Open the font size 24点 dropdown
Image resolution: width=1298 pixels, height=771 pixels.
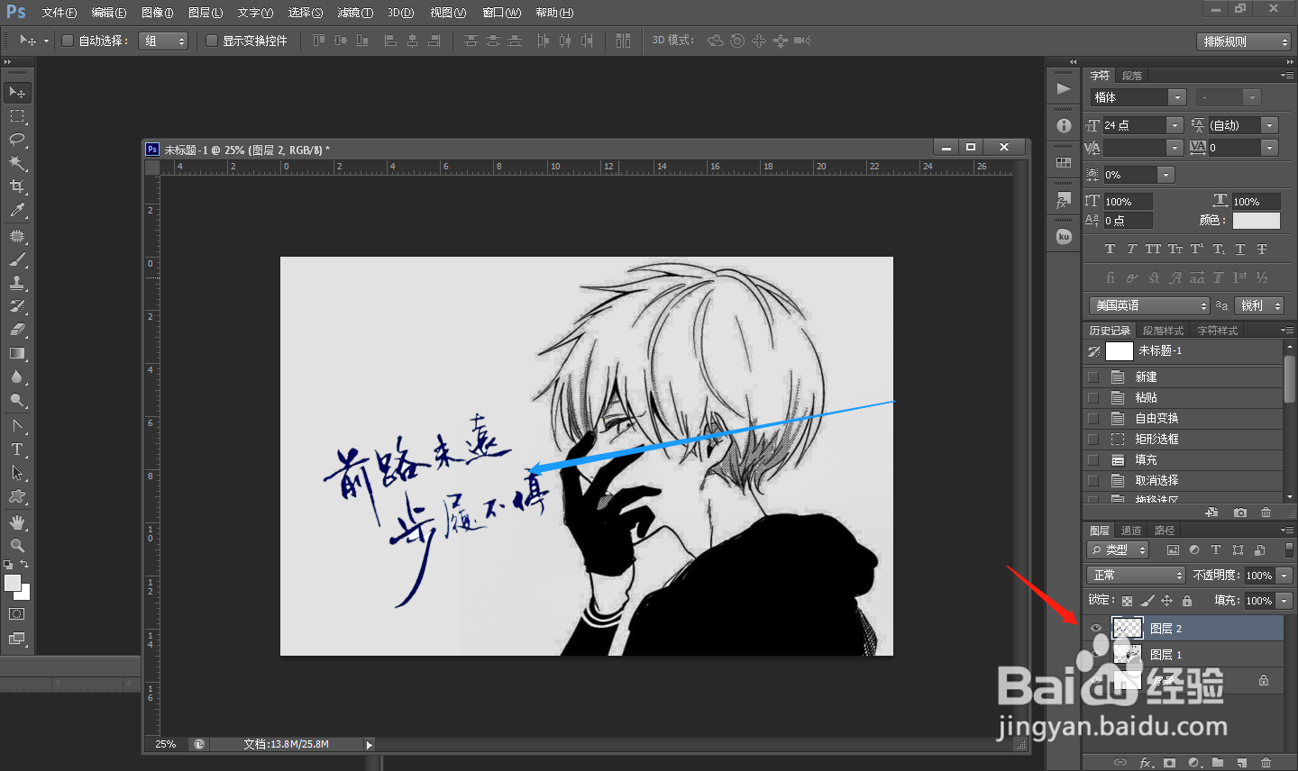point(1175,125)
